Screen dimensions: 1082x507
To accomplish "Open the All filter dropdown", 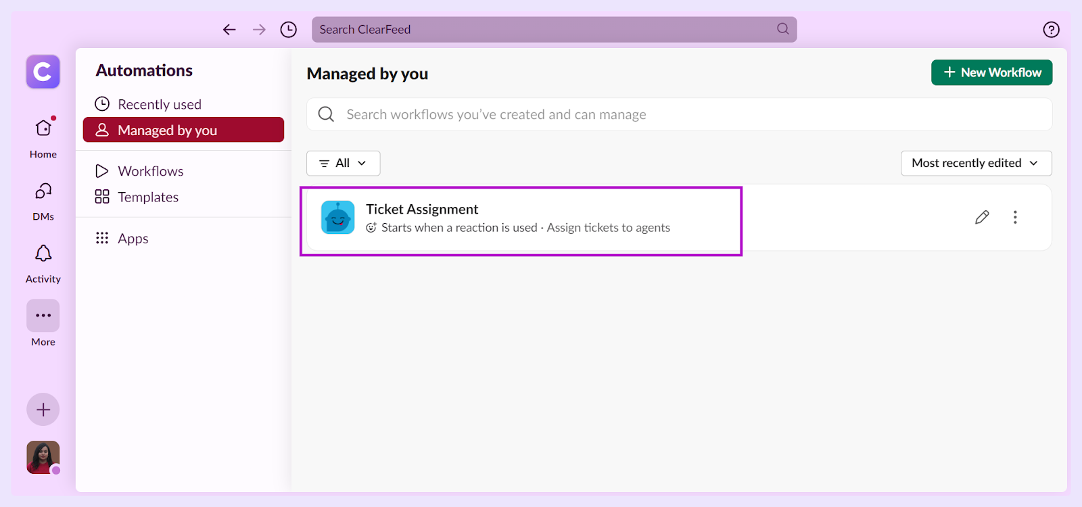I will [344, 163].
